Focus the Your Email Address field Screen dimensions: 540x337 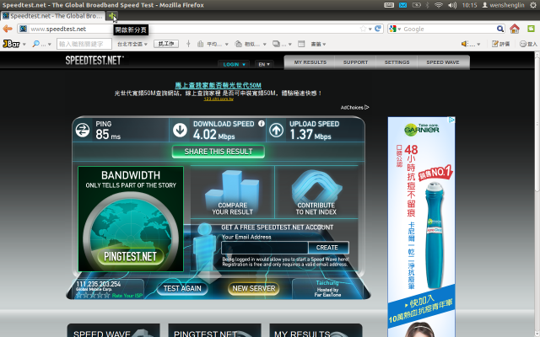[x=264, y=248]
